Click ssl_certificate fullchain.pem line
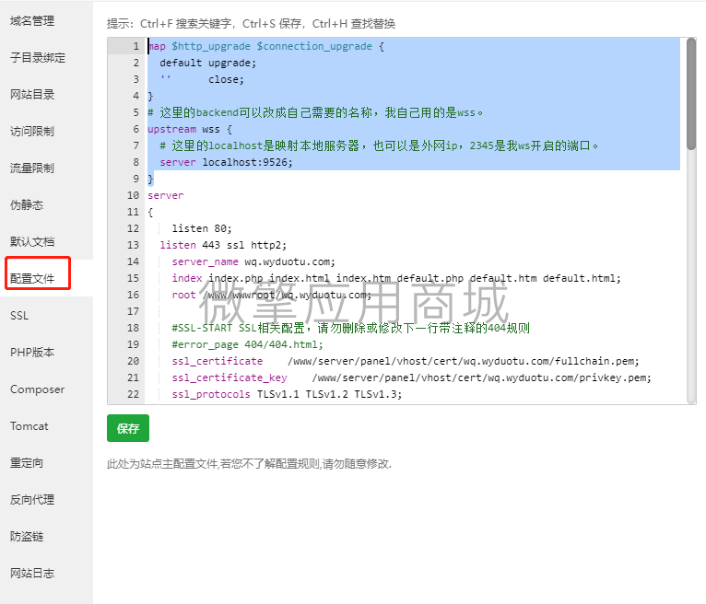Image resolution: width=706 pixels, height=604 pixels. 406,362
